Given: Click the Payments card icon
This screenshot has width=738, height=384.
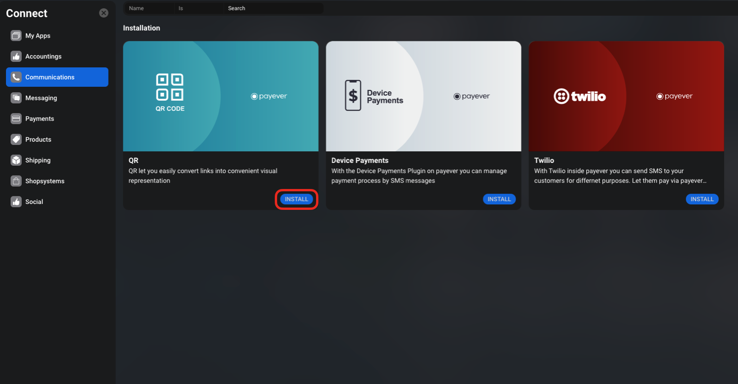Looking at the screenshot, I should click(x=16, y=119).
